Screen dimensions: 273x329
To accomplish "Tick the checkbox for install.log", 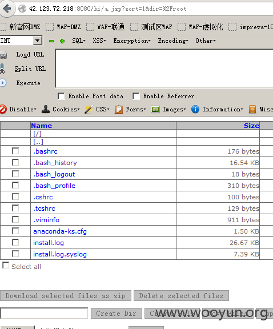I will coord(15,242).
